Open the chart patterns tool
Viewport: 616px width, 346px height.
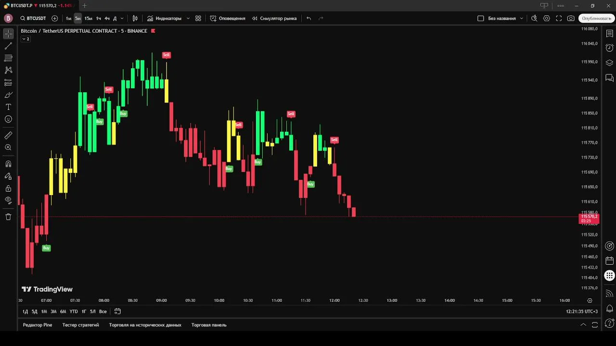[x=8, y=70]
